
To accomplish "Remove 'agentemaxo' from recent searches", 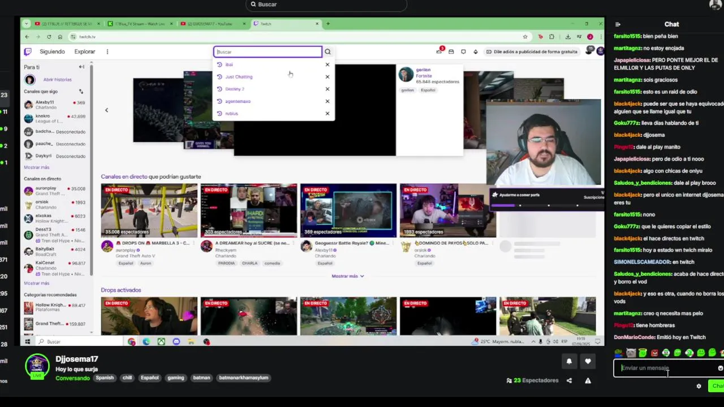I will tap(327, 101).
